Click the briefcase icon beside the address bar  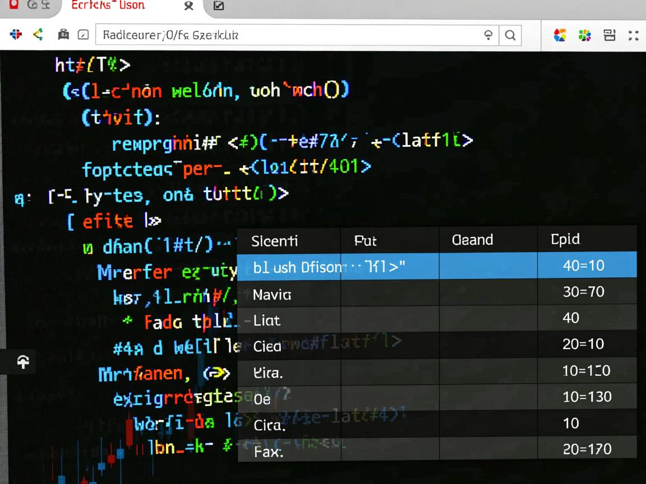63,35
